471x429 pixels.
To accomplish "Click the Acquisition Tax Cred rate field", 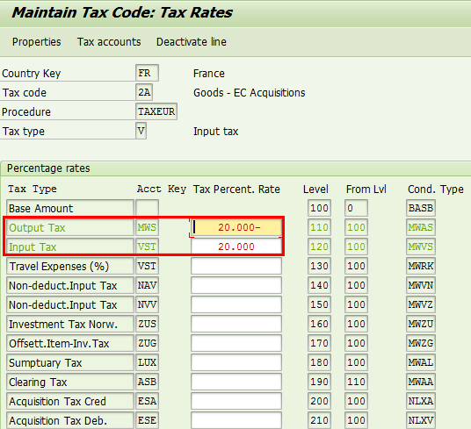I will tap(236, 401).
